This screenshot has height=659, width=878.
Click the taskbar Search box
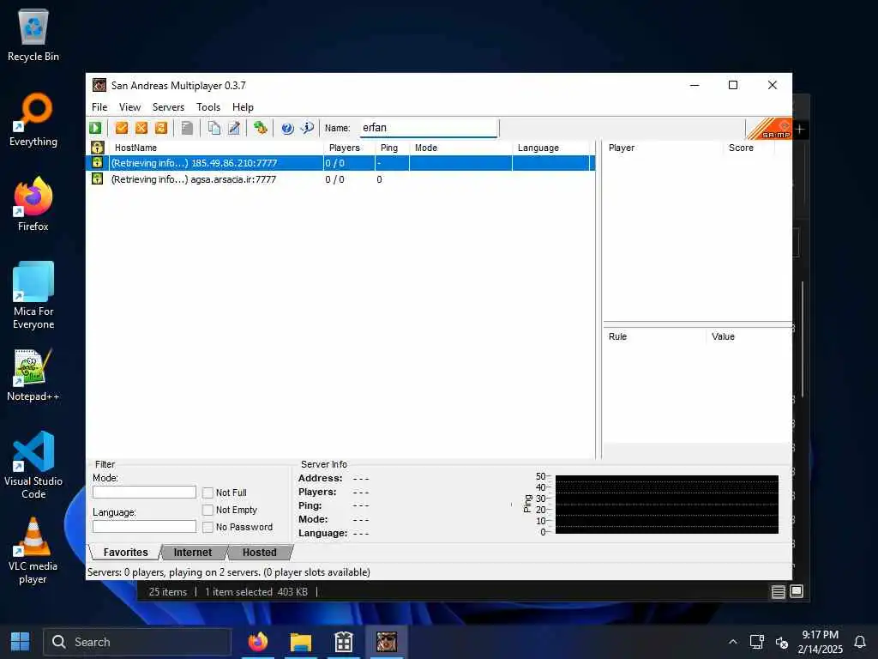click(x=137, y=642)
